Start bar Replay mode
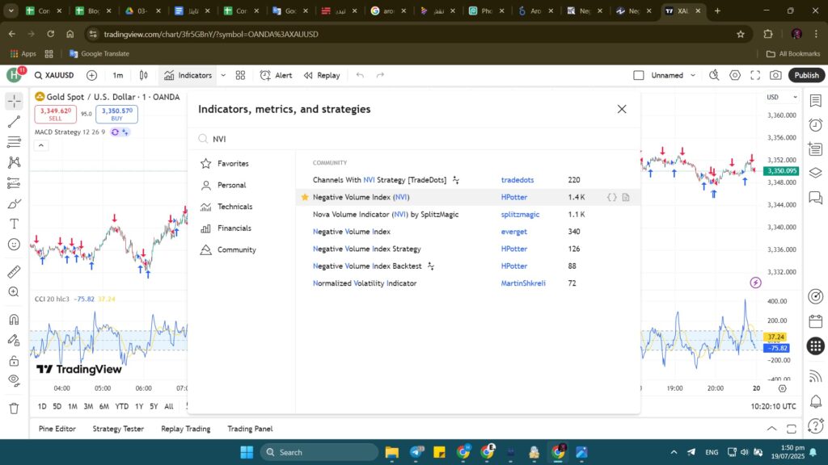Image resolution: width=828 pixels, height=465 pixels. pyautogui.click(x=322, y=75)
